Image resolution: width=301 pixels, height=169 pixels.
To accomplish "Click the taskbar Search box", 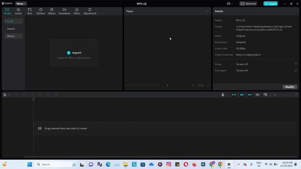I will click(56, 164).
